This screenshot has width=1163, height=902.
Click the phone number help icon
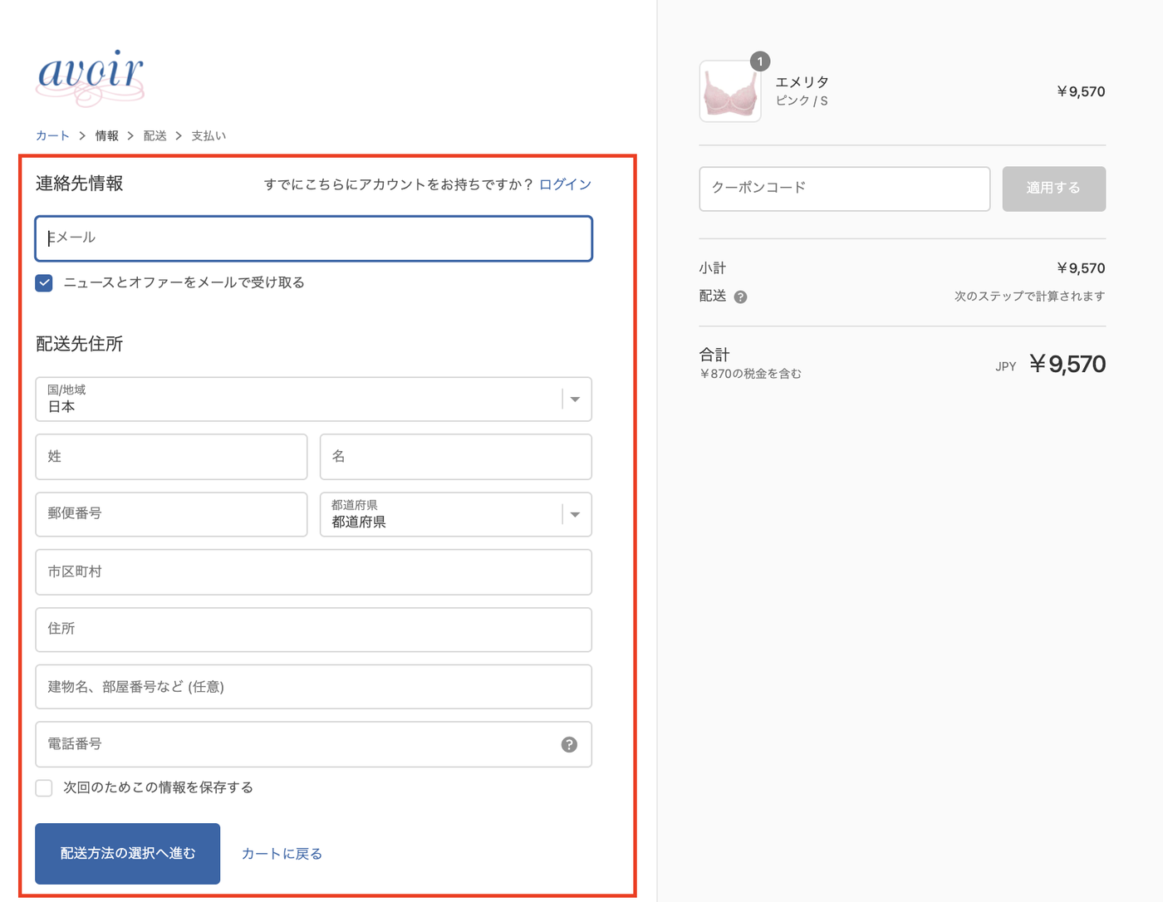point(568,745)
